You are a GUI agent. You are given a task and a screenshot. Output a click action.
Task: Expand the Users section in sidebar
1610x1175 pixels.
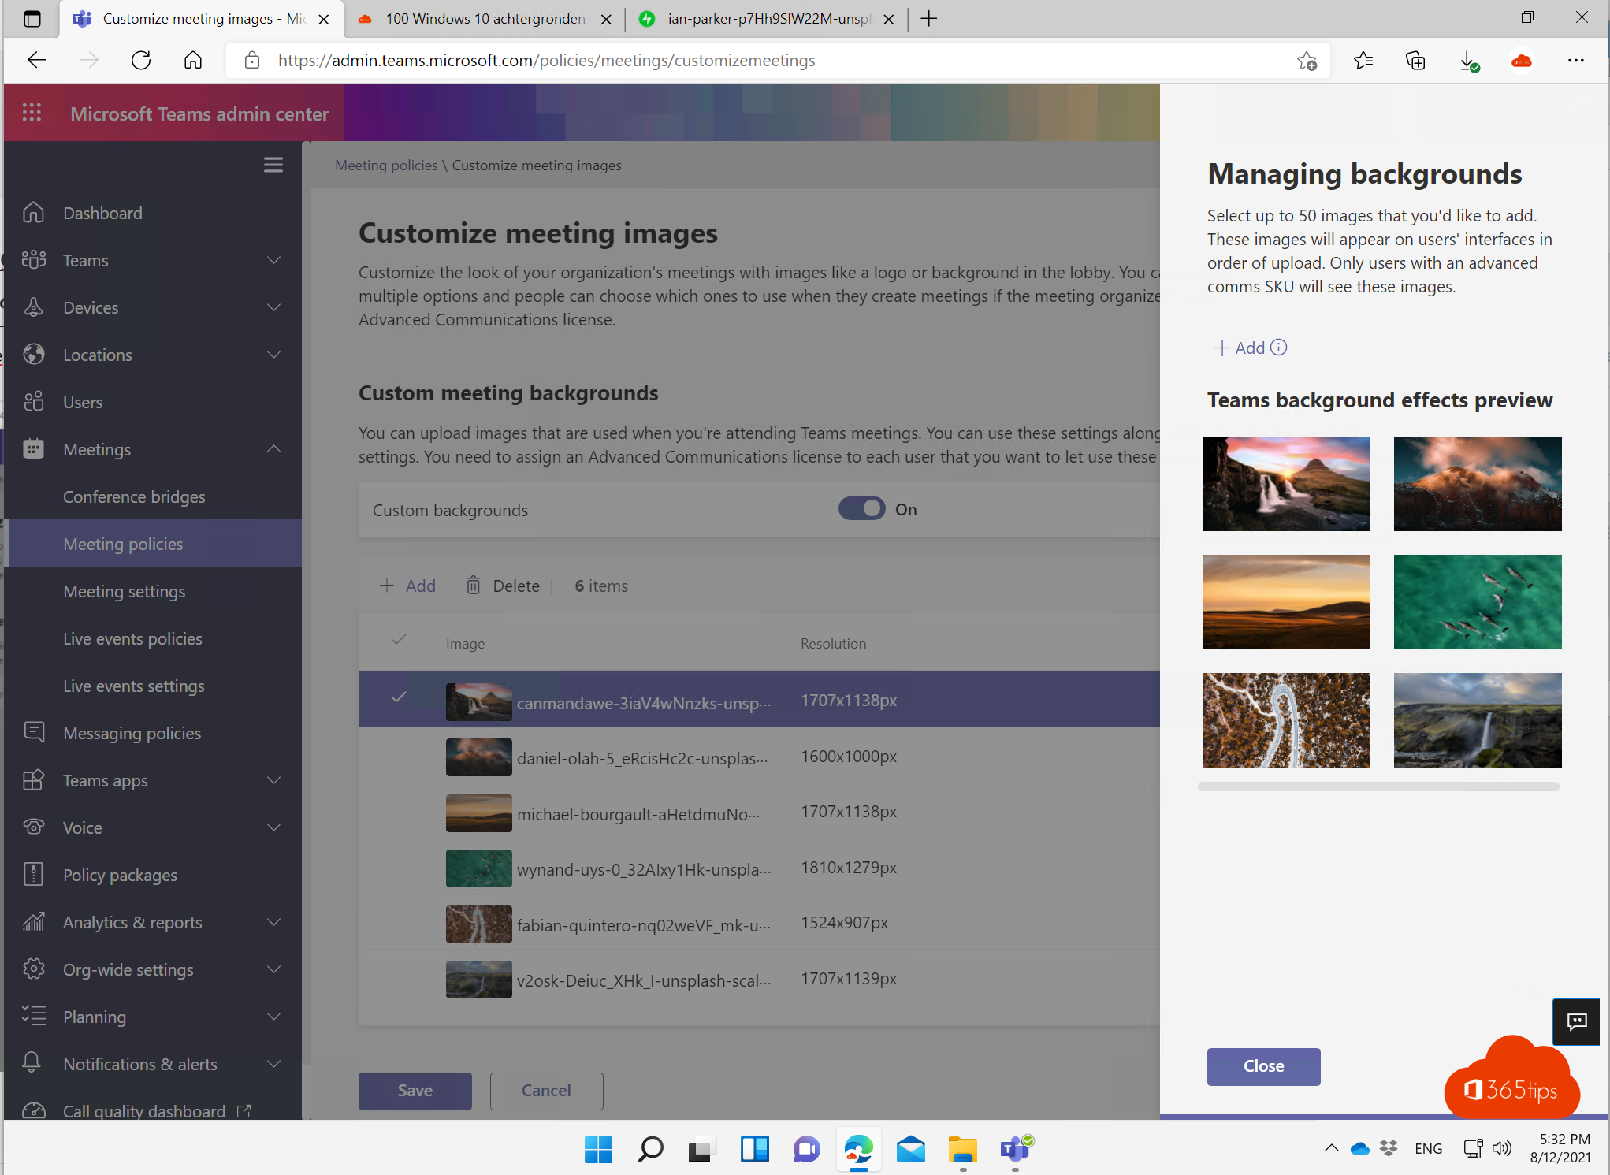[150, 401]
